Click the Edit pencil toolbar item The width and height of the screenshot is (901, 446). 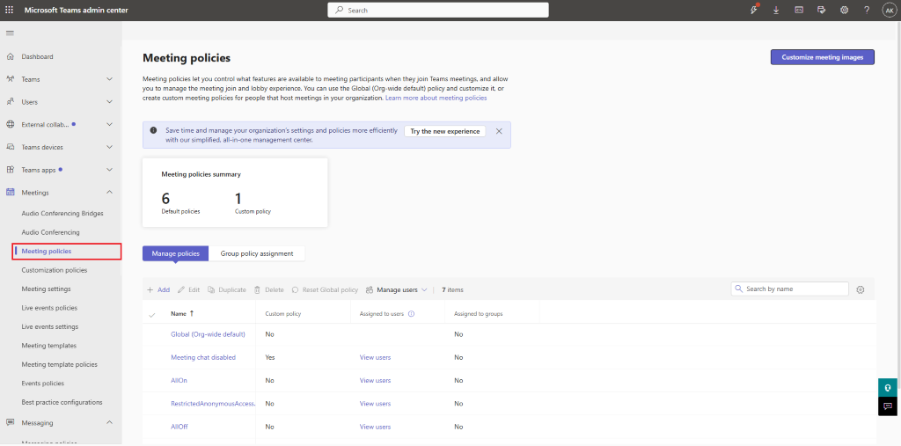coord(188,289)
